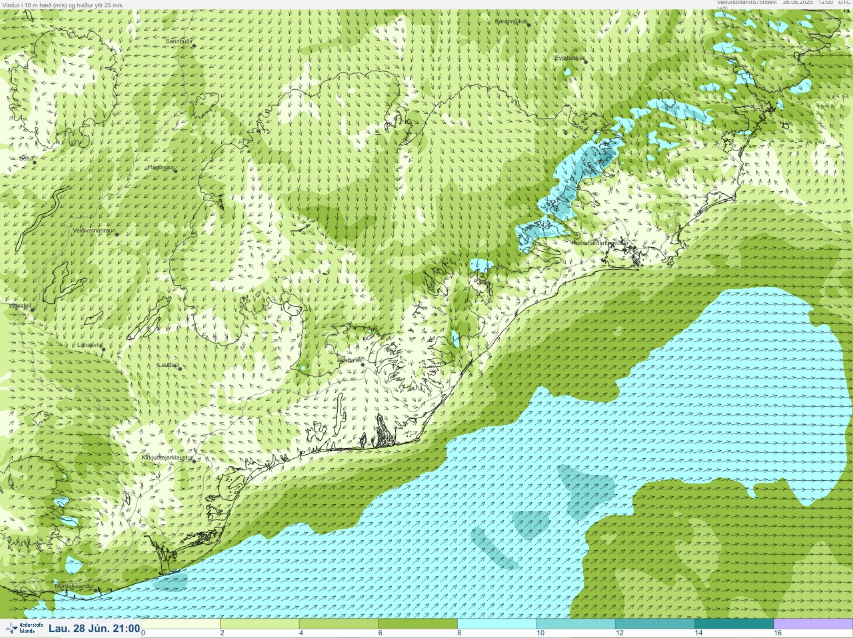
Task: Select the 10–12 m/s turquoise legend swatch
Action: [x=576, y=624]
